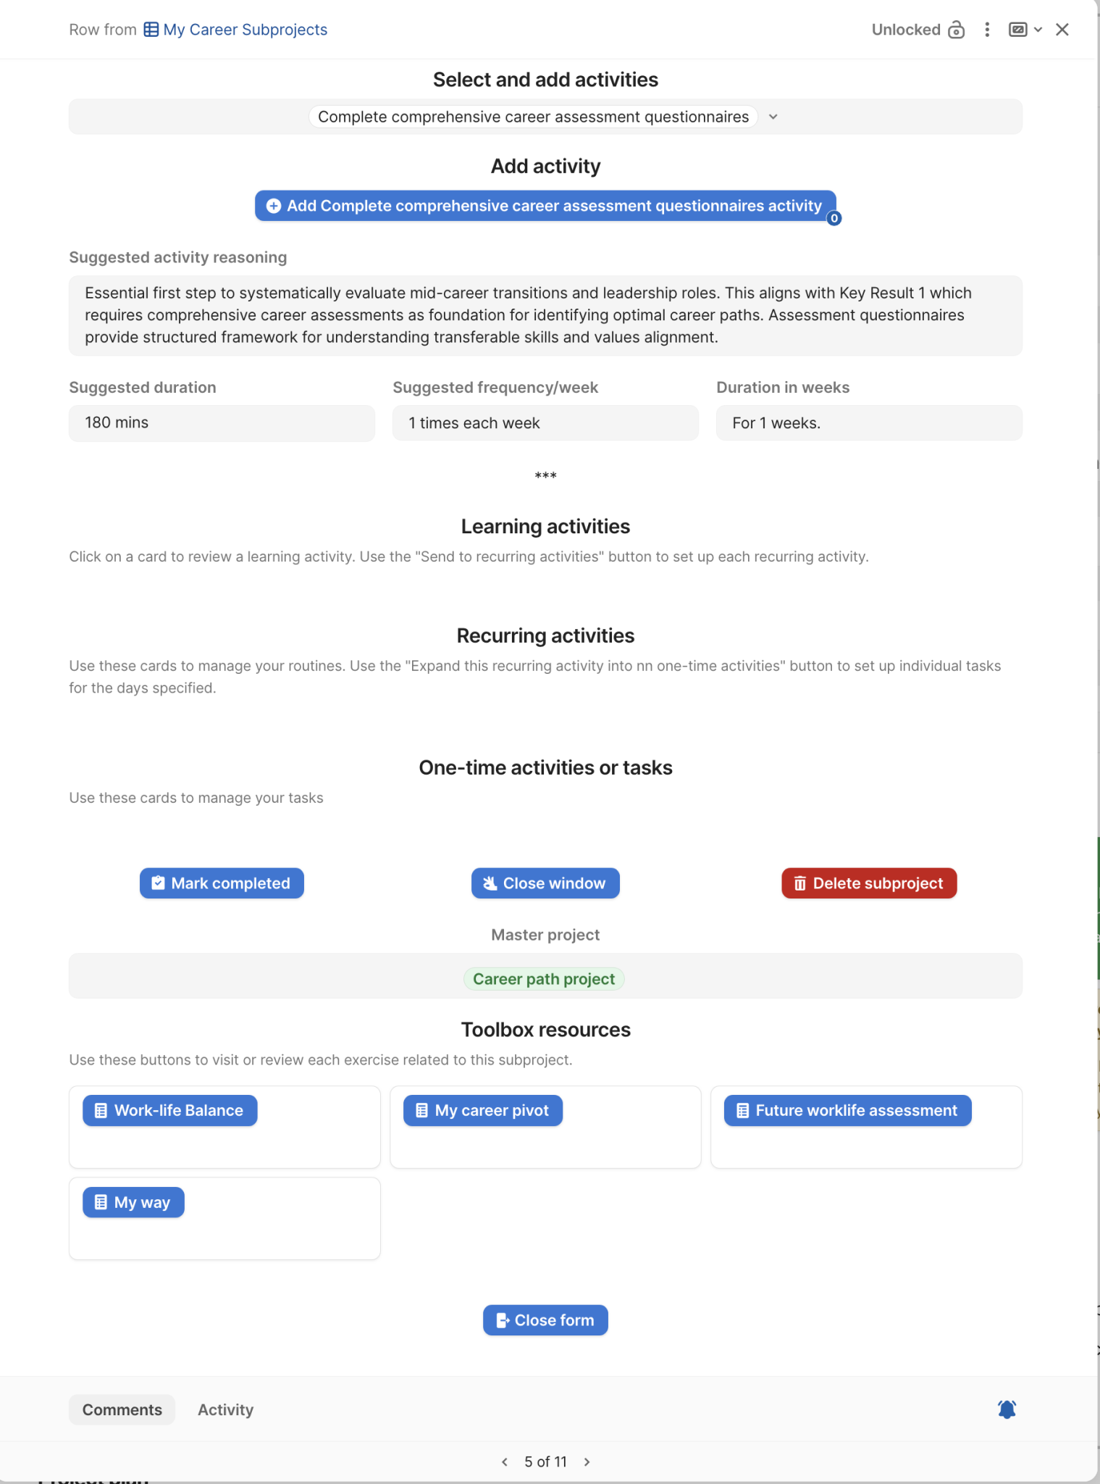This screenshot has height=1484, width=1100.
Task: Open the layout view dropdown icon
Action: click(x=1025, y=30)
